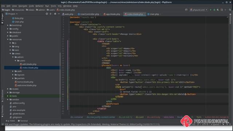Open the File menu
The image size is (233, 131).
3,6
